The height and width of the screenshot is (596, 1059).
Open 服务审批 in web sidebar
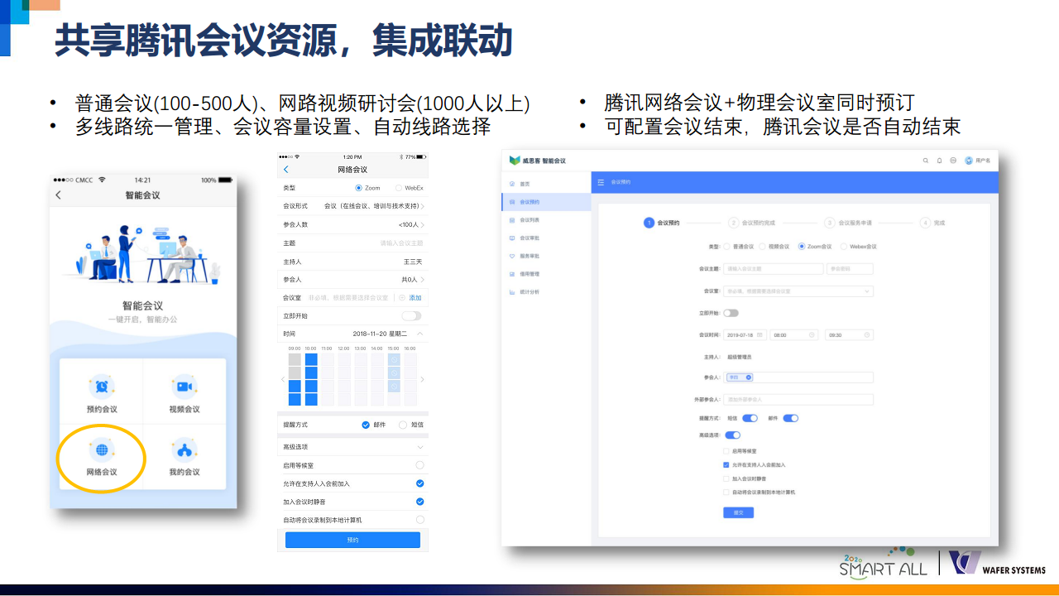(546, 256)
